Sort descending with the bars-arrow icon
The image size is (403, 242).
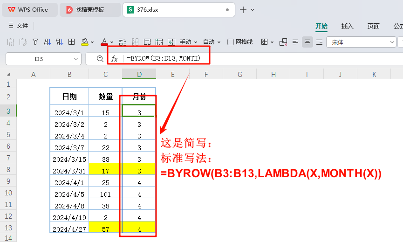[59, 42]
